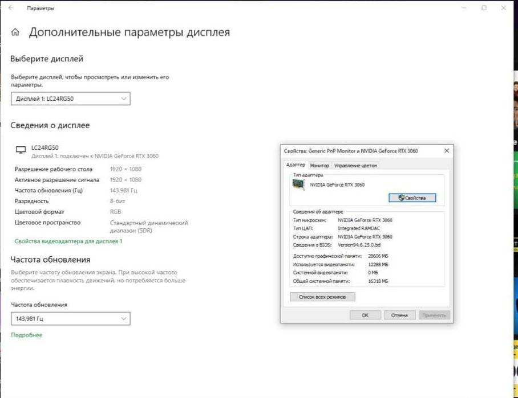Click the Выберите дисплей heading
Viewport: 518px width, 398px height.
[47, 59]
